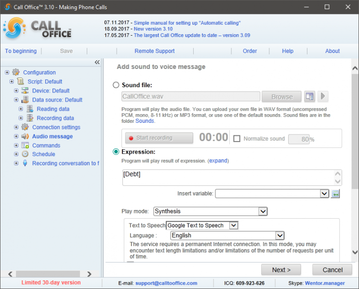Image resolution: width=359 pixels, height=289 pixels.
Task: Open the Text to Speech engine dropdown
Action: 234,225
